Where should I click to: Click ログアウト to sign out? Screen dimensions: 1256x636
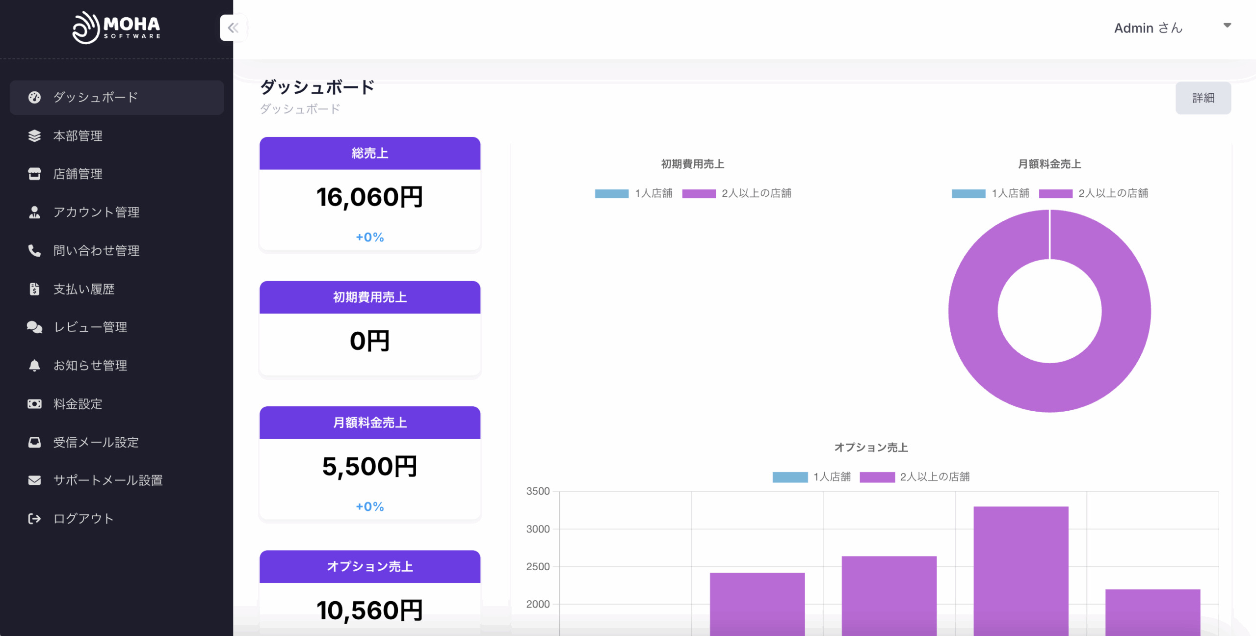[117, 519]
